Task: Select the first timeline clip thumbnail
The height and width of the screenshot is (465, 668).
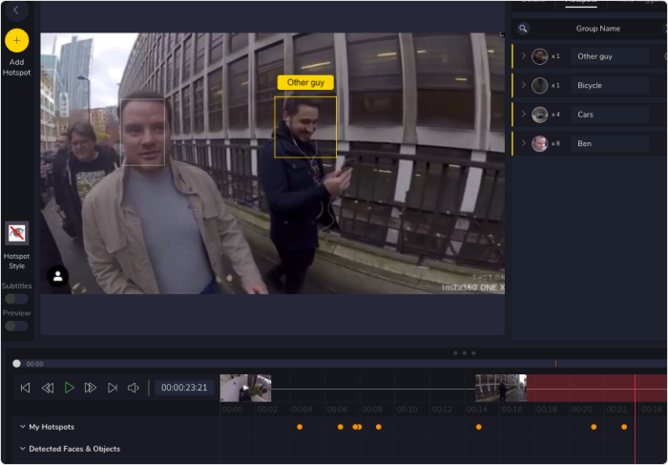Action: tap(245, 388)
